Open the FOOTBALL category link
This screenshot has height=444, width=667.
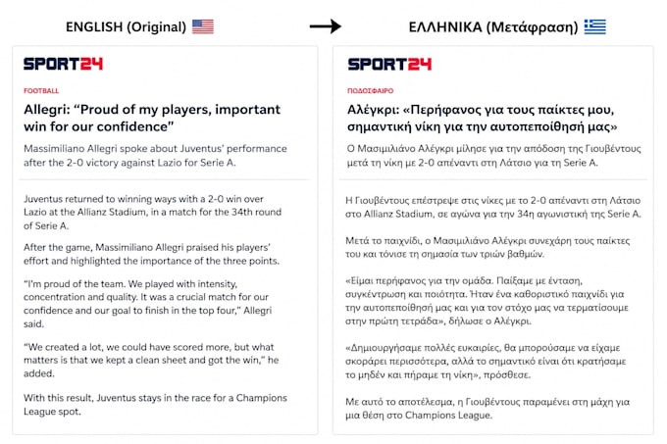pos(41,91)
